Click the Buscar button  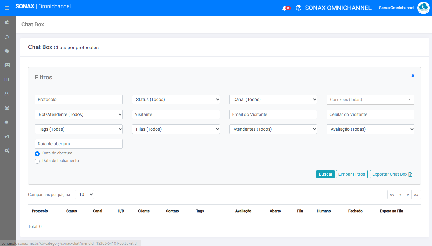tap(325, 174)
